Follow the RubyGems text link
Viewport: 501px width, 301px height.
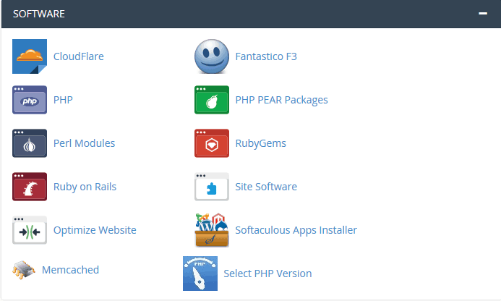click(260, 143)
